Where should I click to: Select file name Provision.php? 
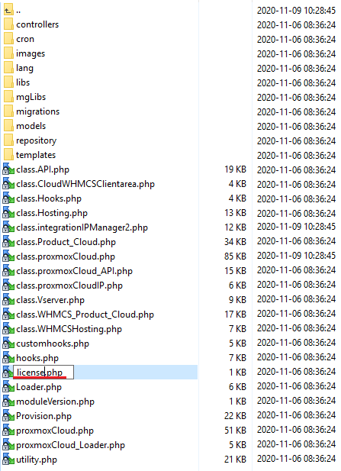(x=43, y=416)
